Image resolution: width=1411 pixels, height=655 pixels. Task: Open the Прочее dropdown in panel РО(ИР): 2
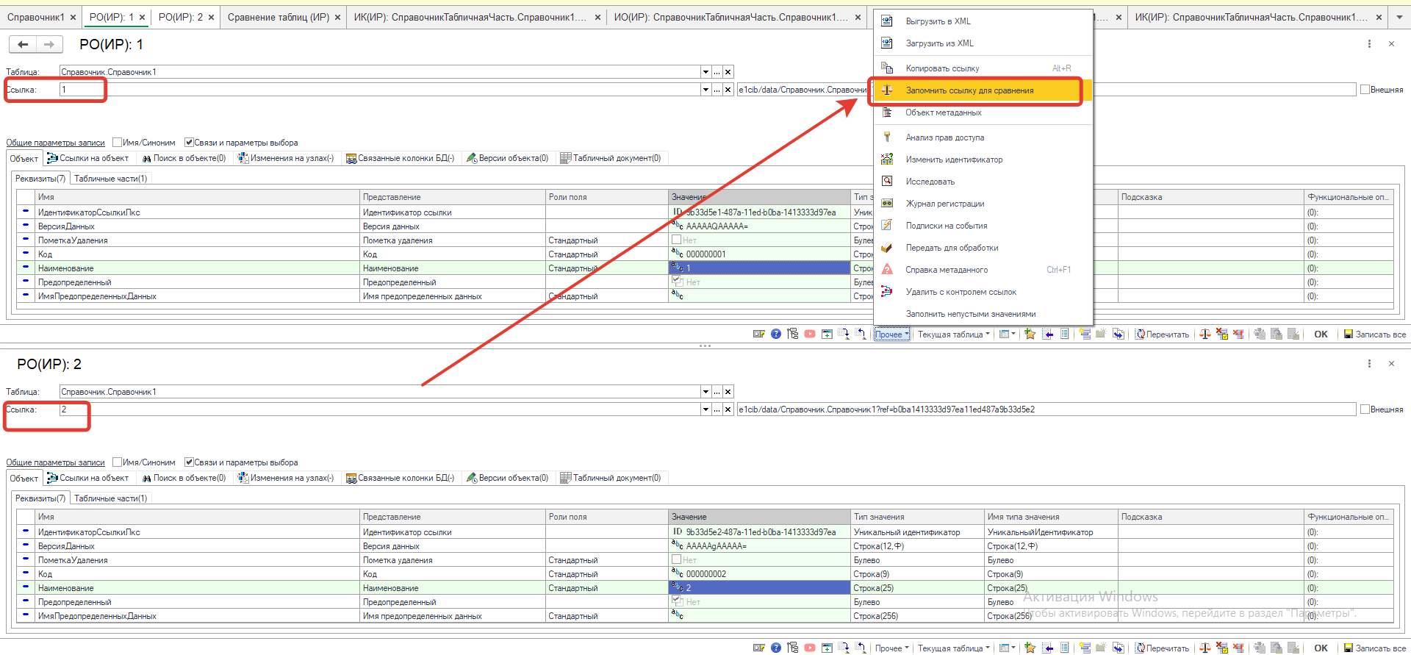tap(892, 648)
